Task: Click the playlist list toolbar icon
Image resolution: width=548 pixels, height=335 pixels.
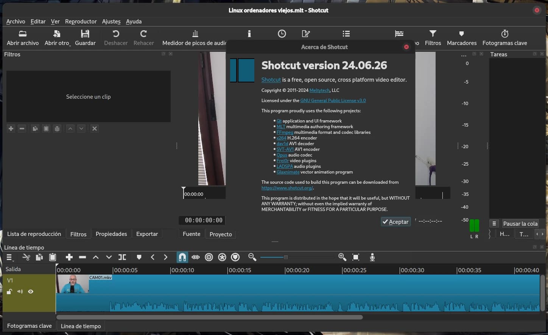Action: coord(346,34)
